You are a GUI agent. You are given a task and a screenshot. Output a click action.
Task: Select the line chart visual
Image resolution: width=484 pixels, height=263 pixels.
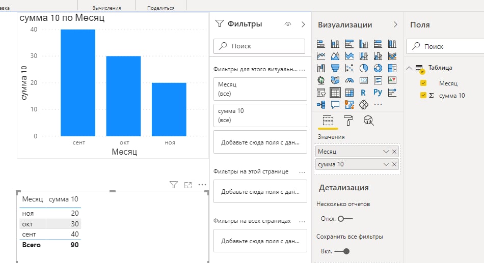[x=320, y=56]
